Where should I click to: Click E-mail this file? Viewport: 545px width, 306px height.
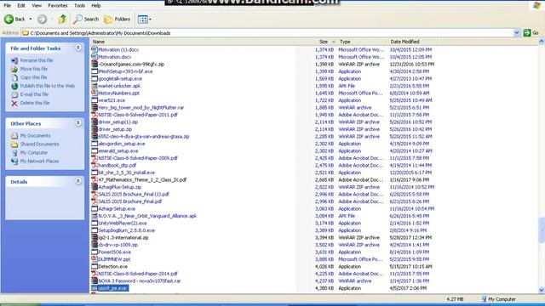pyautogui.click(x=34, y=94)
